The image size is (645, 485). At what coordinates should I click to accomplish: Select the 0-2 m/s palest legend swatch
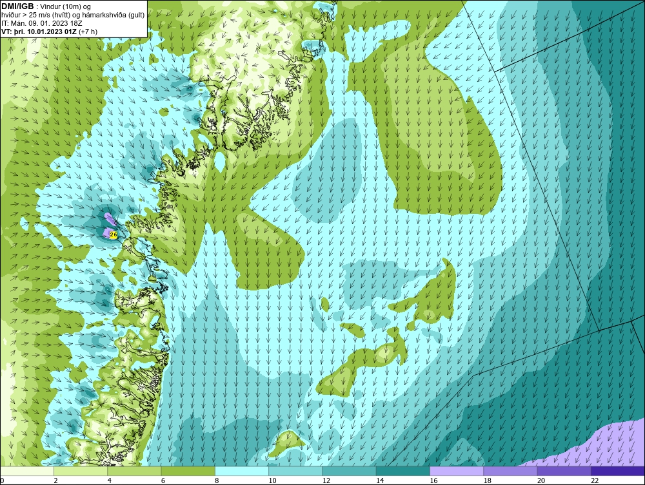click(x=26, y=471)
